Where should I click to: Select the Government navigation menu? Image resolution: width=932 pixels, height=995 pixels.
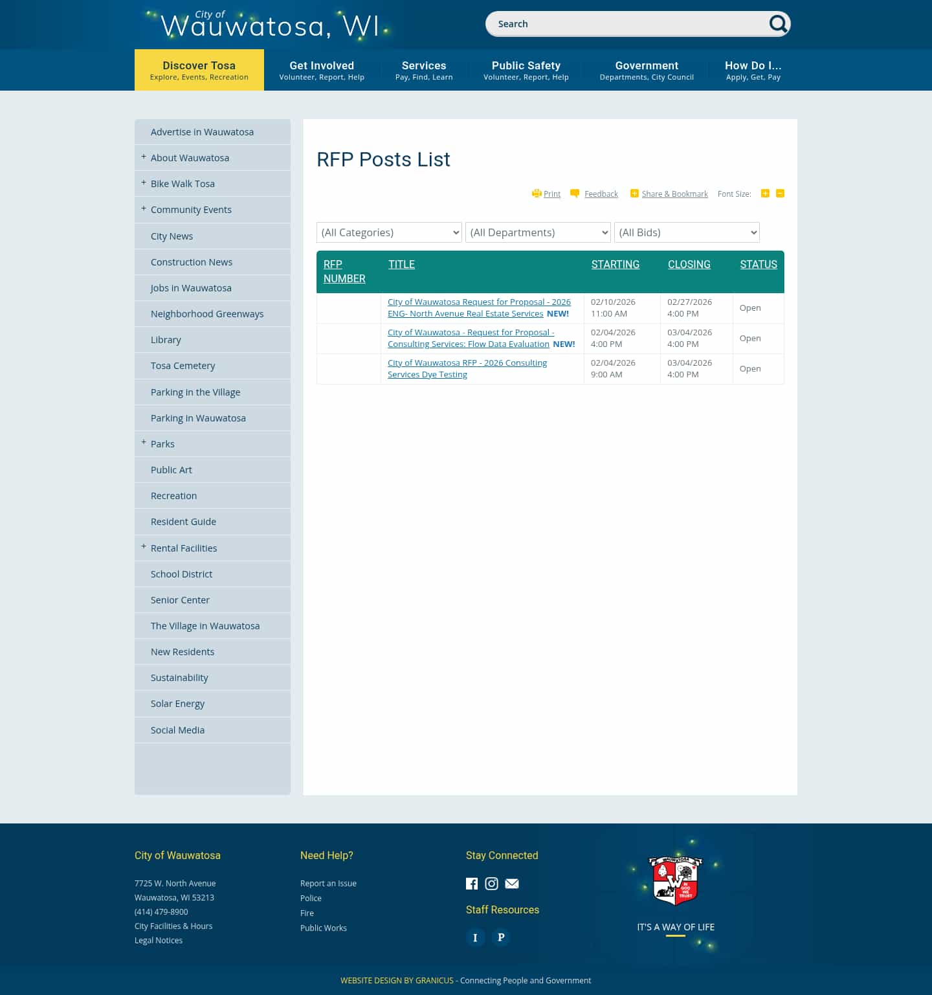(647, 69)
